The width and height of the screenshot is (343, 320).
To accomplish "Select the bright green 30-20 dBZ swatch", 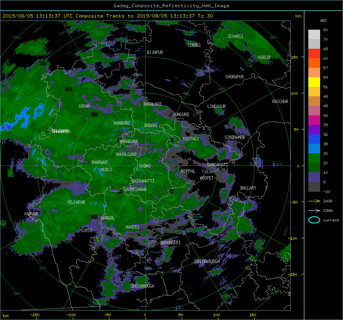I will [314, 158].
